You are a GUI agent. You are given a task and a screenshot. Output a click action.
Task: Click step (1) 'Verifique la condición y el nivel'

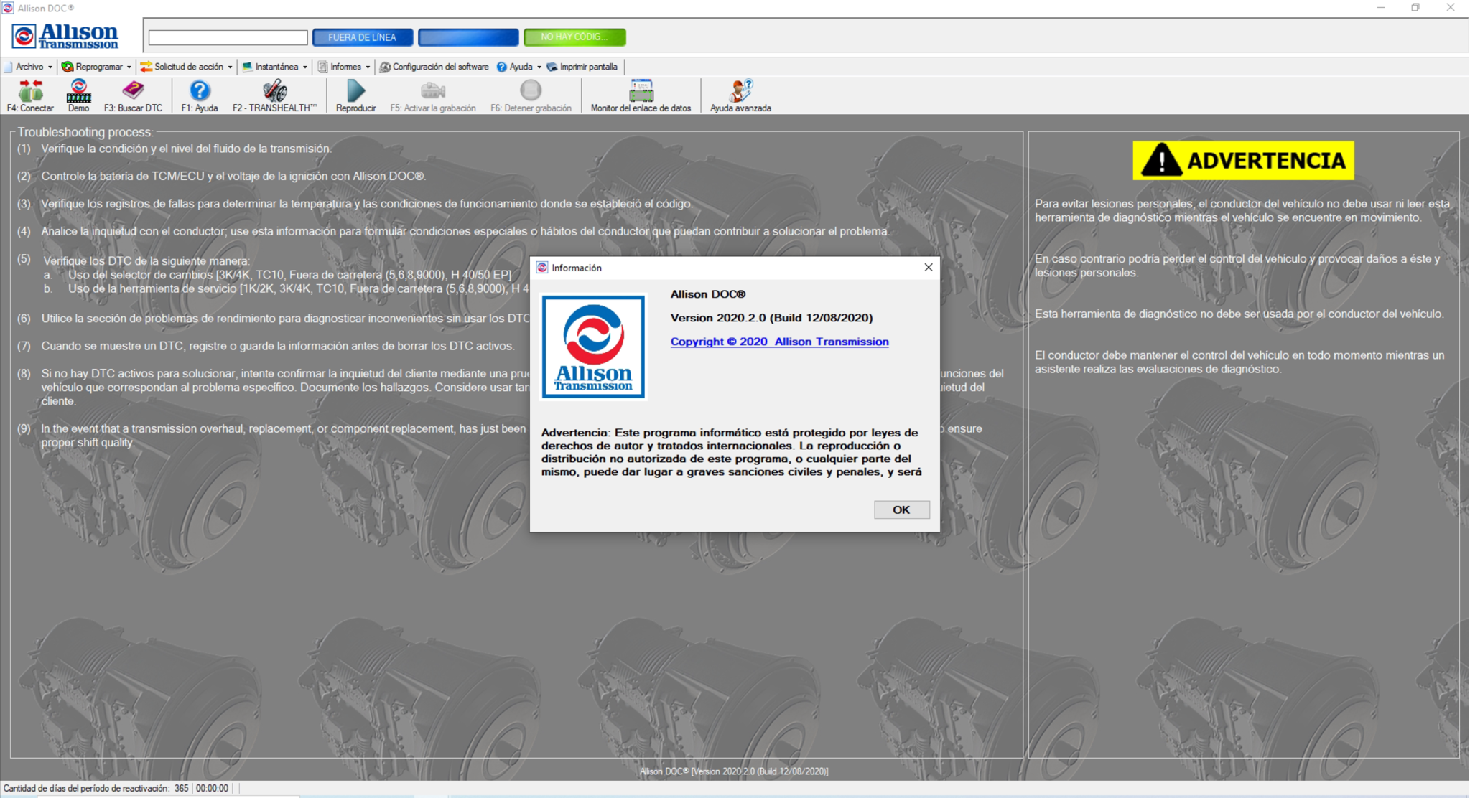(186, 149)
